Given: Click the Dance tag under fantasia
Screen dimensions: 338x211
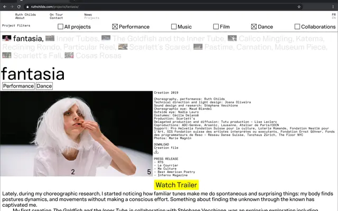Looking at the screenshot, I should click(x=44, y=86).
